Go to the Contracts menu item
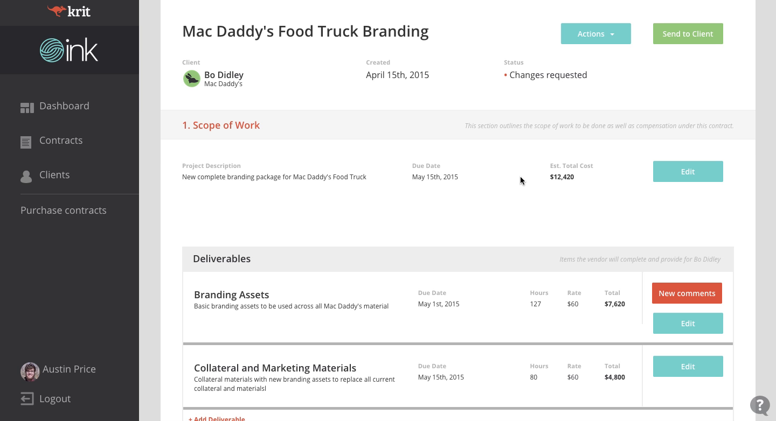Screen dimensions: 776x421 tap(61, 141)
